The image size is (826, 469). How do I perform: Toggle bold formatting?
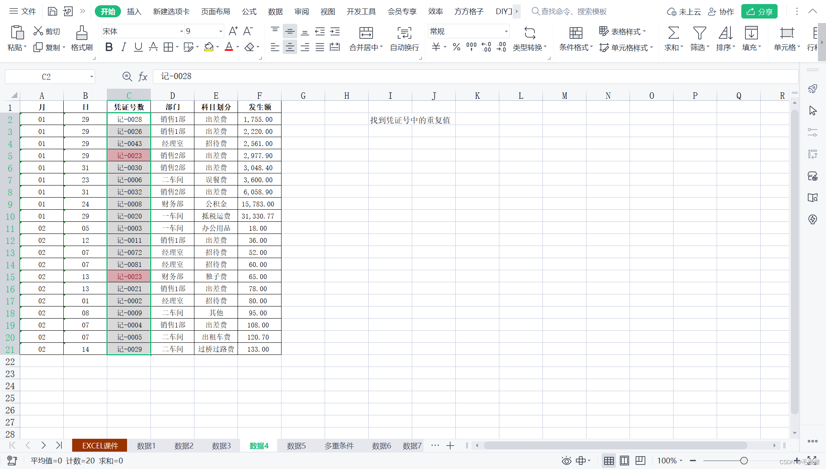(109, 47)
